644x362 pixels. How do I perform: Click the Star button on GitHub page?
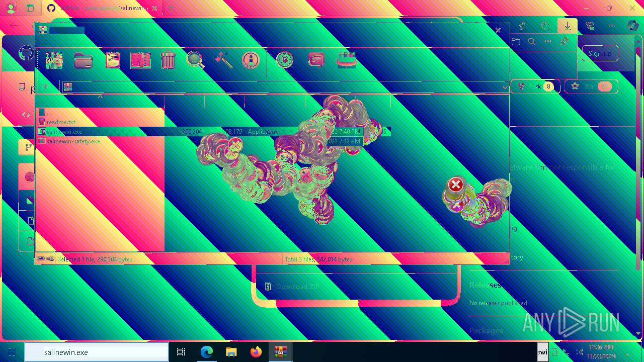tap(591, 86)
